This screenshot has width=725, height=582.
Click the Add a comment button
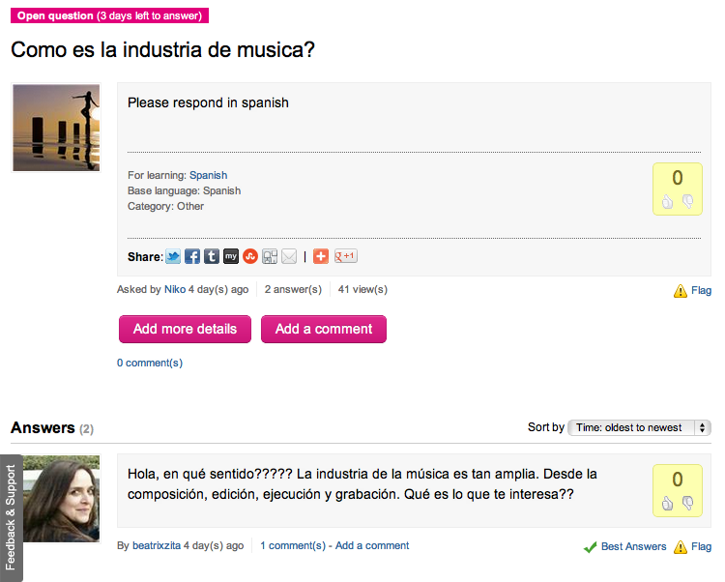[324, 329]
